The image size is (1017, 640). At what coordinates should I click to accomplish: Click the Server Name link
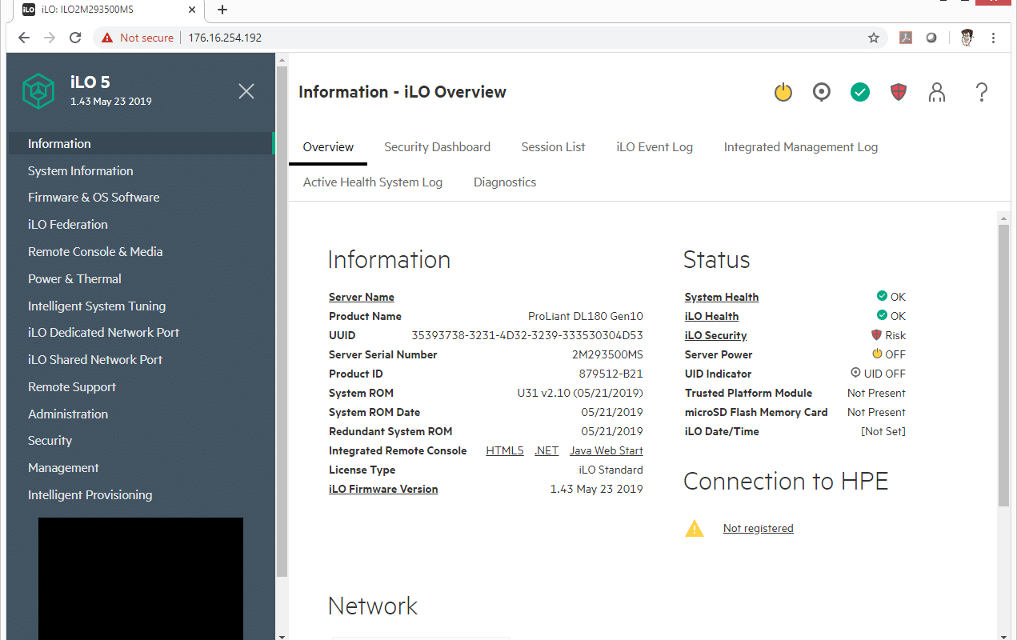click(x=362, y=297)
